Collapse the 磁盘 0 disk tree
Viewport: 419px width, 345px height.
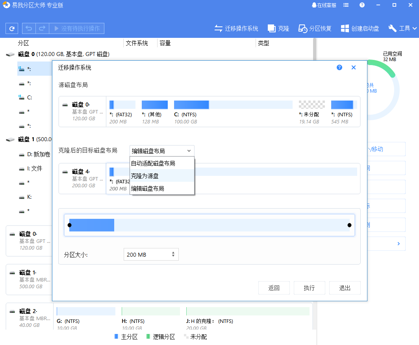10,54
